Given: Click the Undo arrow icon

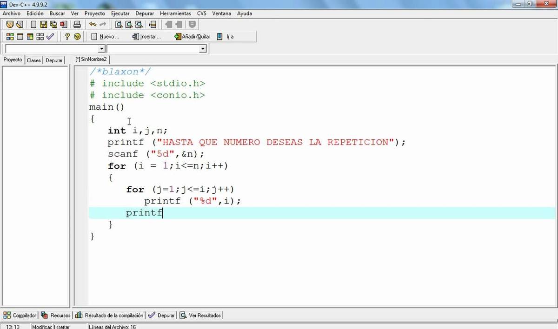Looking at the screenshot, I should coord(93,25).
